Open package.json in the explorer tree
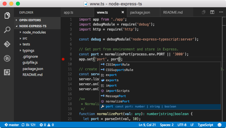This screenshot has width=226, height=128. pyautogui.click(x=33, y=69)
